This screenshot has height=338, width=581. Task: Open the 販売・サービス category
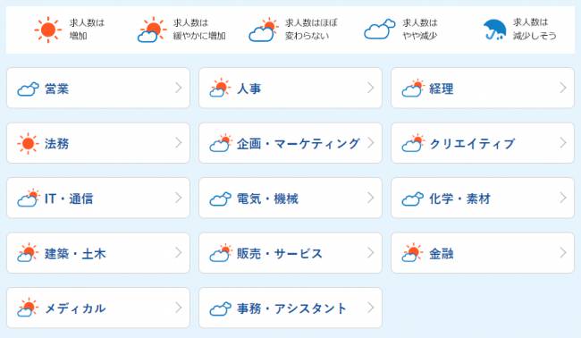(290, 253)
